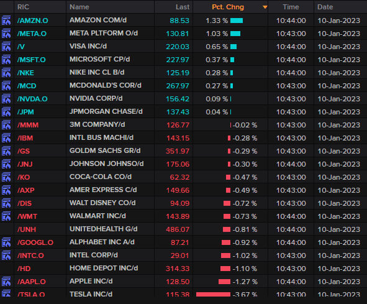This screenshot has height=304, width=367.
Task: Sort by the Time column header
Action: [x=291, y=7]
